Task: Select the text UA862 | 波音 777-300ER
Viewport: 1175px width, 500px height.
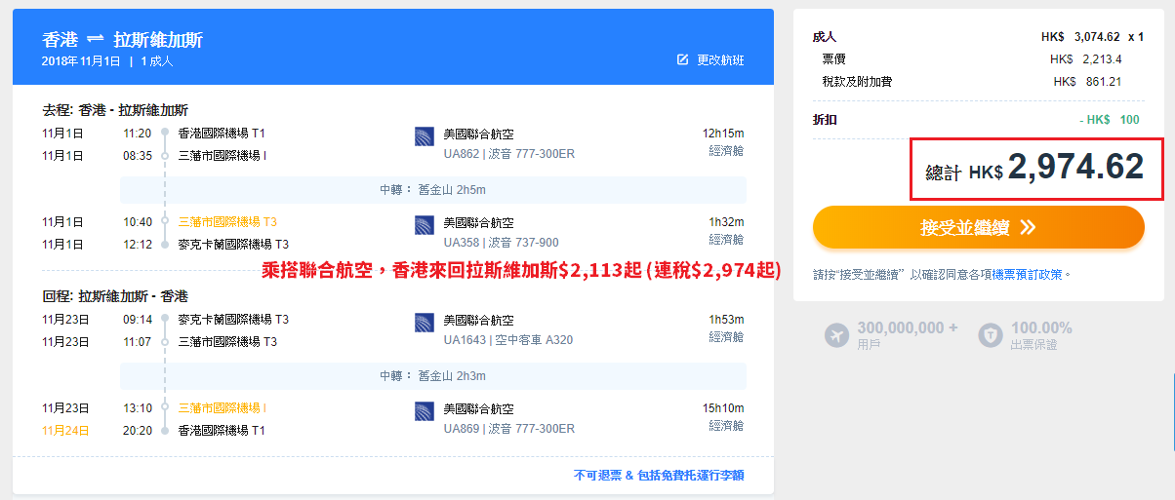Action: [509, 155]
